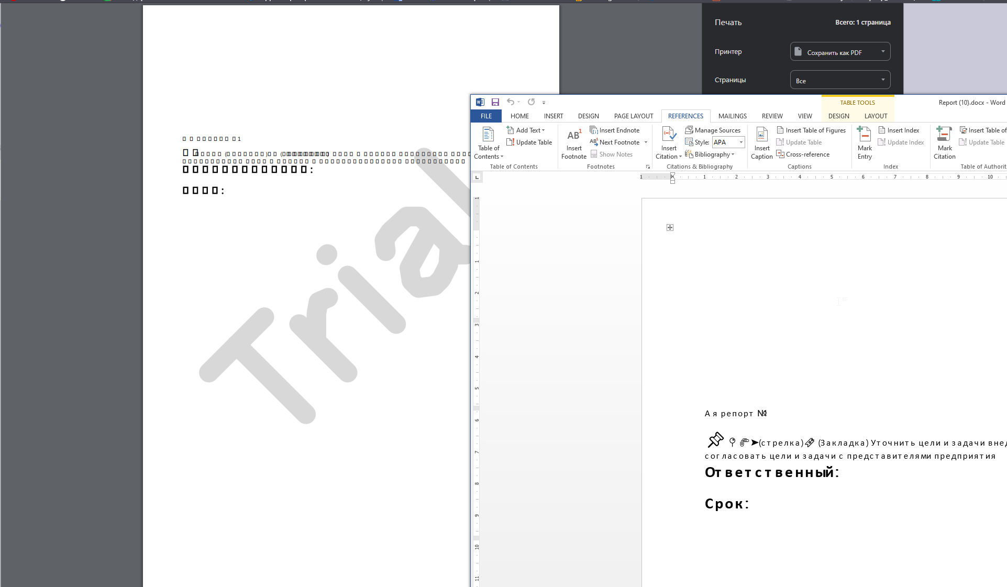Click the Печать title in print dialog
Viewport: 1007px width, 587px height.
tap(728, 23)
